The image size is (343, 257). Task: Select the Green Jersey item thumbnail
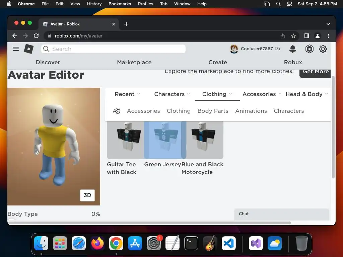[x=162, y=140]
